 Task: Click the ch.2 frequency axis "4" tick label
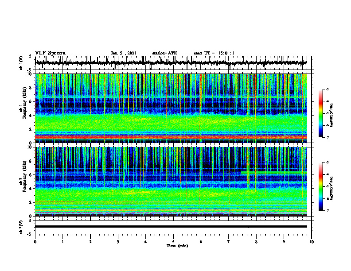31,189
